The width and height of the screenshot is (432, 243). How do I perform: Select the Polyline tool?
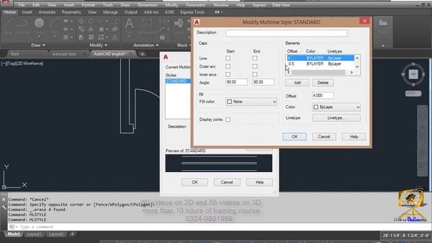(22, 26)
